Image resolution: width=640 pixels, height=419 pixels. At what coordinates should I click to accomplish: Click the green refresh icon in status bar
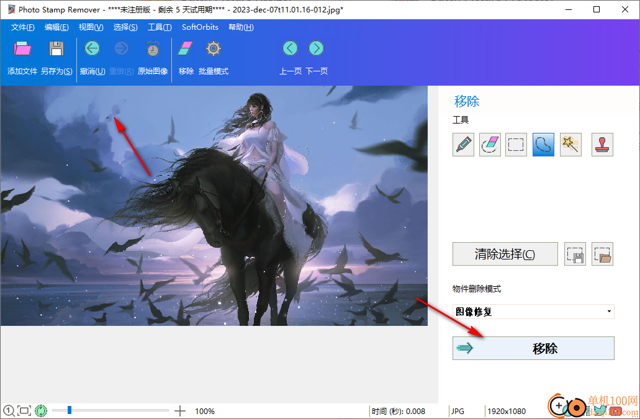41,411
